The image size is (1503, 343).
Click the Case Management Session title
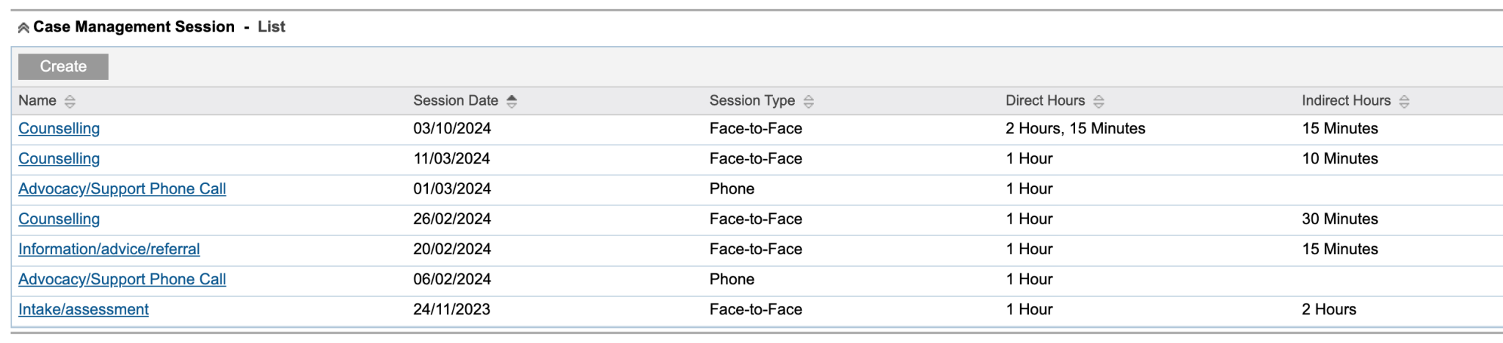pos(134,27)
